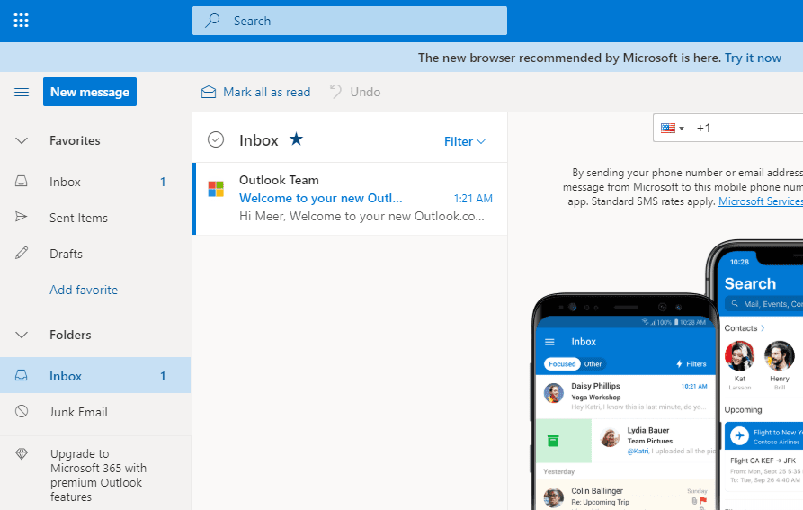Click the Mark all as read envelope icon
Image resolution: width=803 pixels, height=510 pixels.
coord(209,92)
